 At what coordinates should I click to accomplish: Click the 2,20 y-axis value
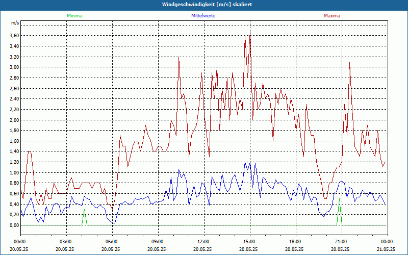[x=15, y=110]
